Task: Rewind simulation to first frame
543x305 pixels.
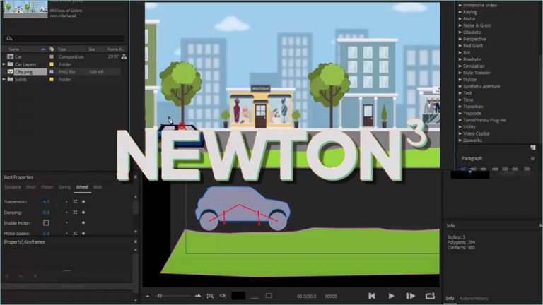Action: click(x=372, y=296)
